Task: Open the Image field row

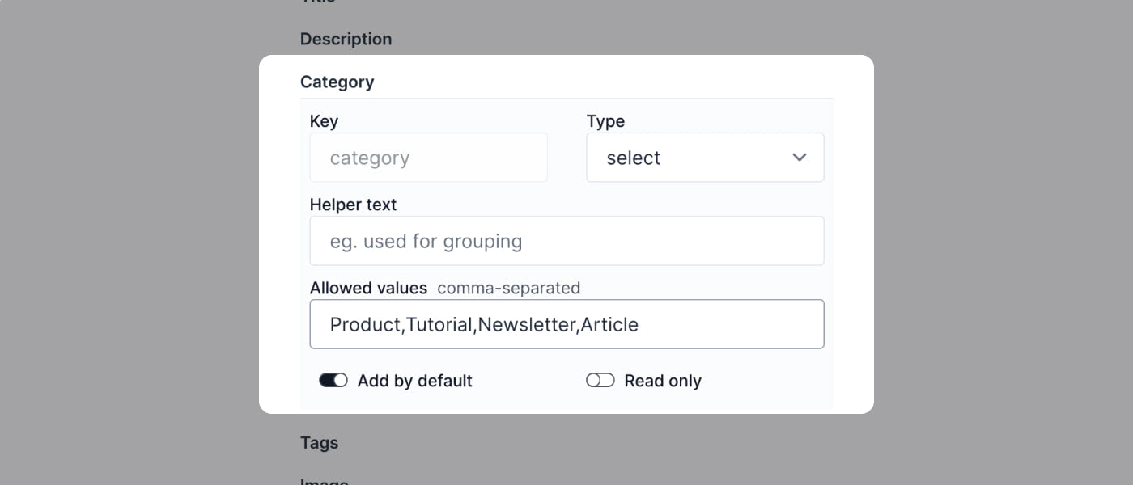Action: click(324, 482)
